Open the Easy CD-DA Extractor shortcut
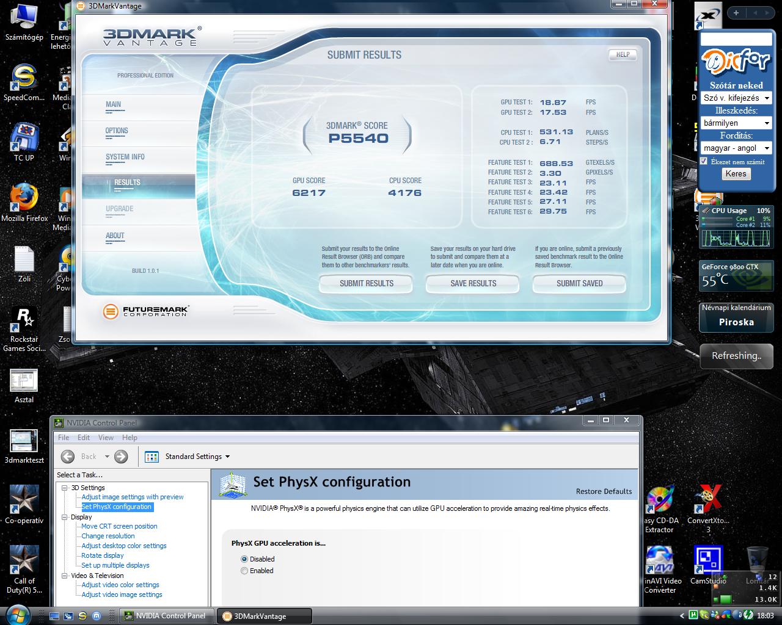This screenshot has height=625, width=782. [660, 510]
